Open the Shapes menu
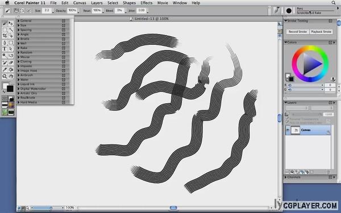The image size is (341, 213). coord(129,3)
